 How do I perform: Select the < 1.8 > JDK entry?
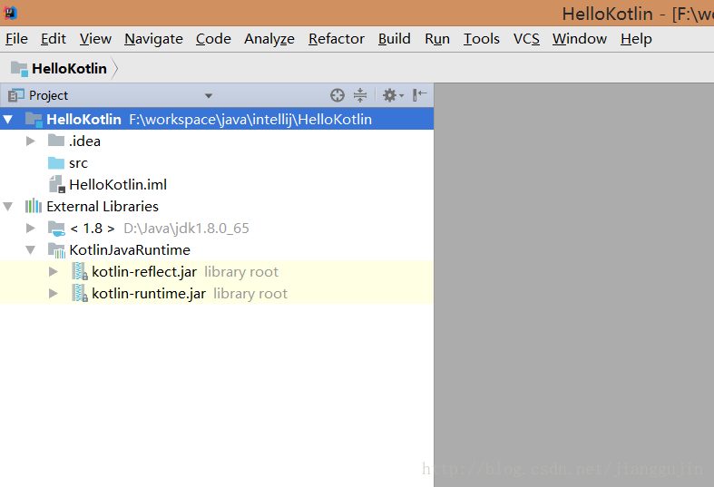[93, 228]
